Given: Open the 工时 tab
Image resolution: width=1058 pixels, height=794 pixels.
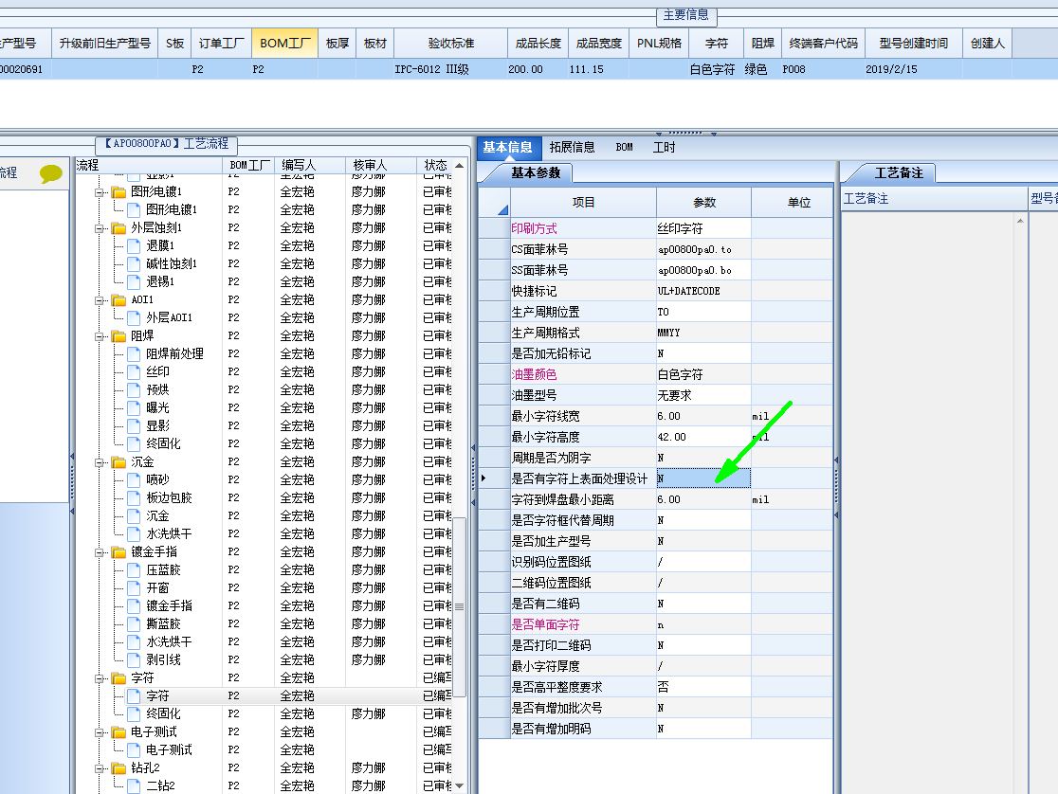Looking at the screenshot, I should (x=664, y=148).
